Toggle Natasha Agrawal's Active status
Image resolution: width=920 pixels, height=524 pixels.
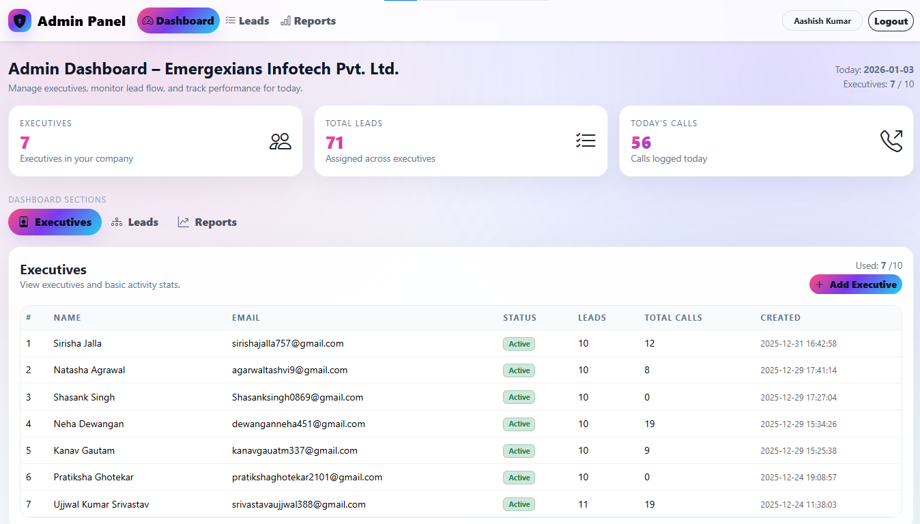(519, 370)
